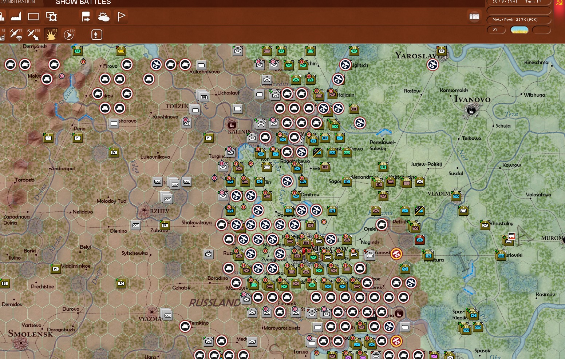Click the Lukovnikovo town label
Screen dimensions: 565x359
(x=155, y=157)
